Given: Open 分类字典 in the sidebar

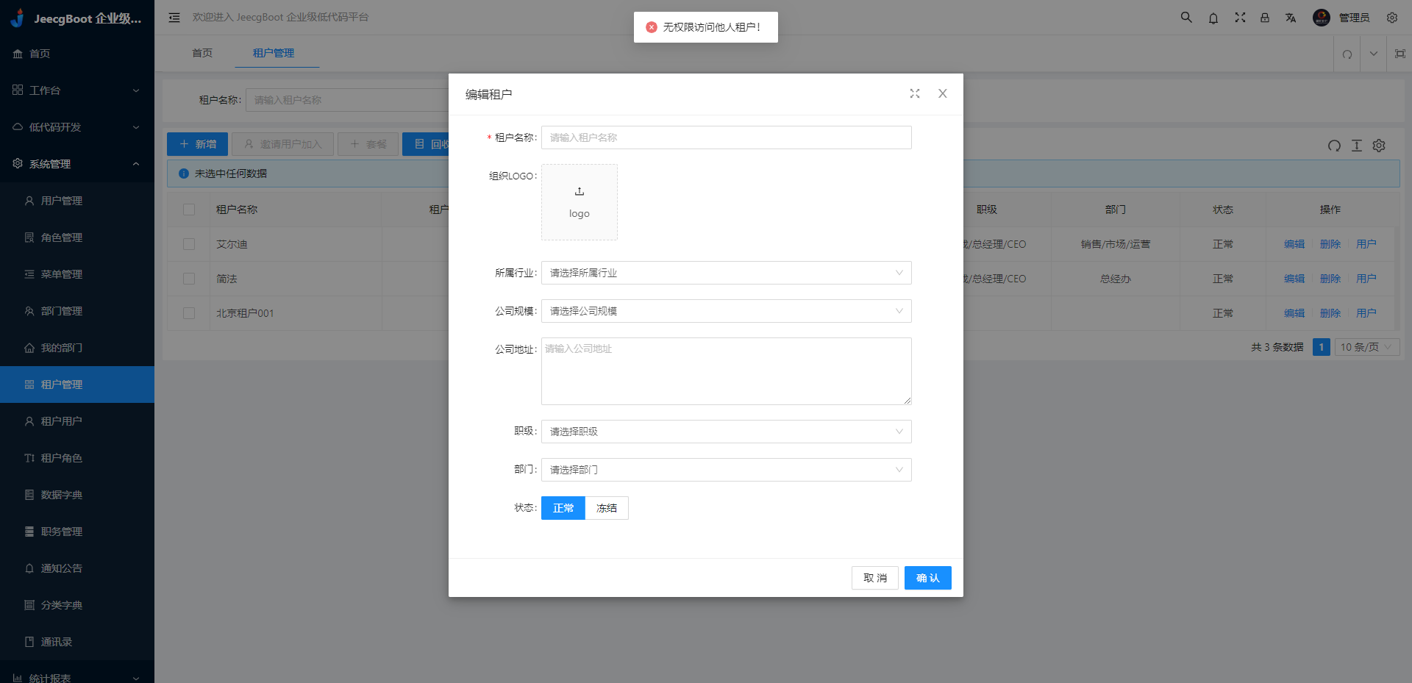Looking at the screenshot, I should pos(77,605).
